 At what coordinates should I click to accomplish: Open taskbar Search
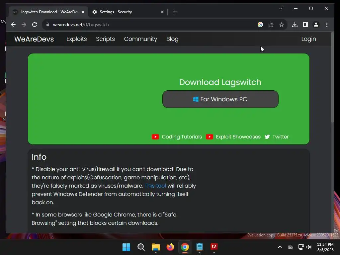(141, 247)
